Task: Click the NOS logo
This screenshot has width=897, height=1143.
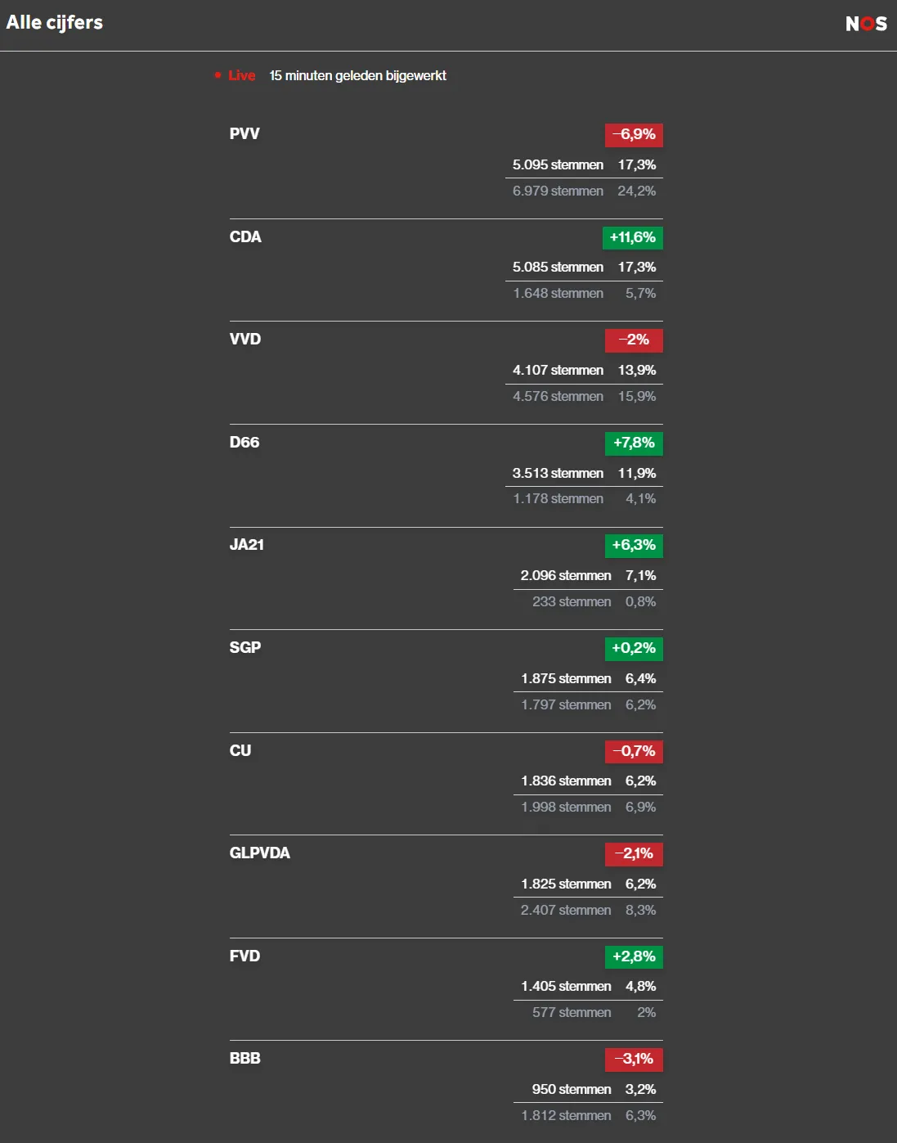Action: pos(866,24)
